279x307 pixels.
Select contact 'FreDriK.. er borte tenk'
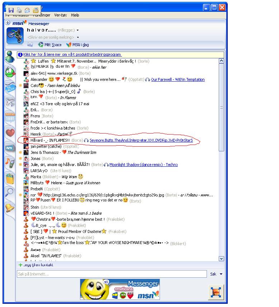[x=52, y=122]
